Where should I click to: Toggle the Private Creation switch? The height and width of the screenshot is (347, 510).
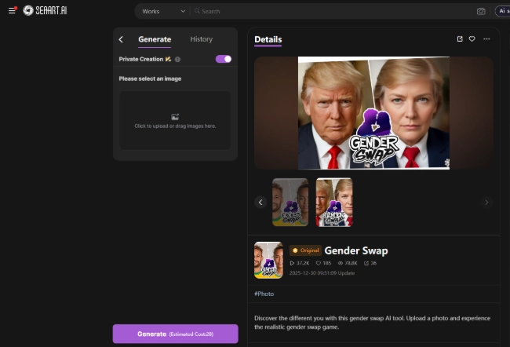(x=224, y=59)
